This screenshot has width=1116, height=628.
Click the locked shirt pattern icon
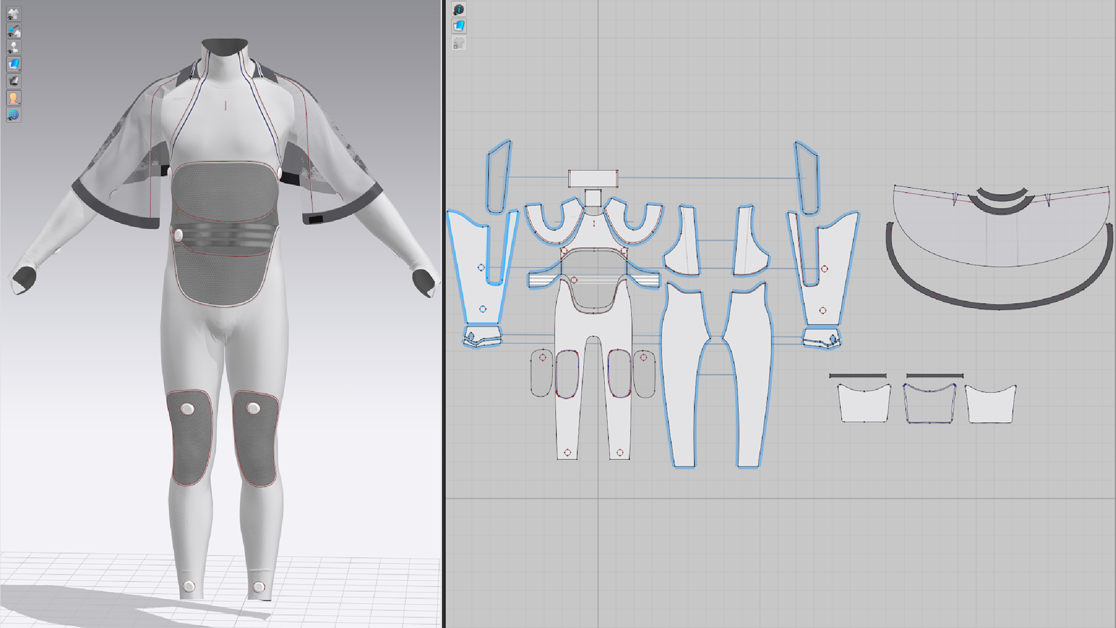point(459,43)
